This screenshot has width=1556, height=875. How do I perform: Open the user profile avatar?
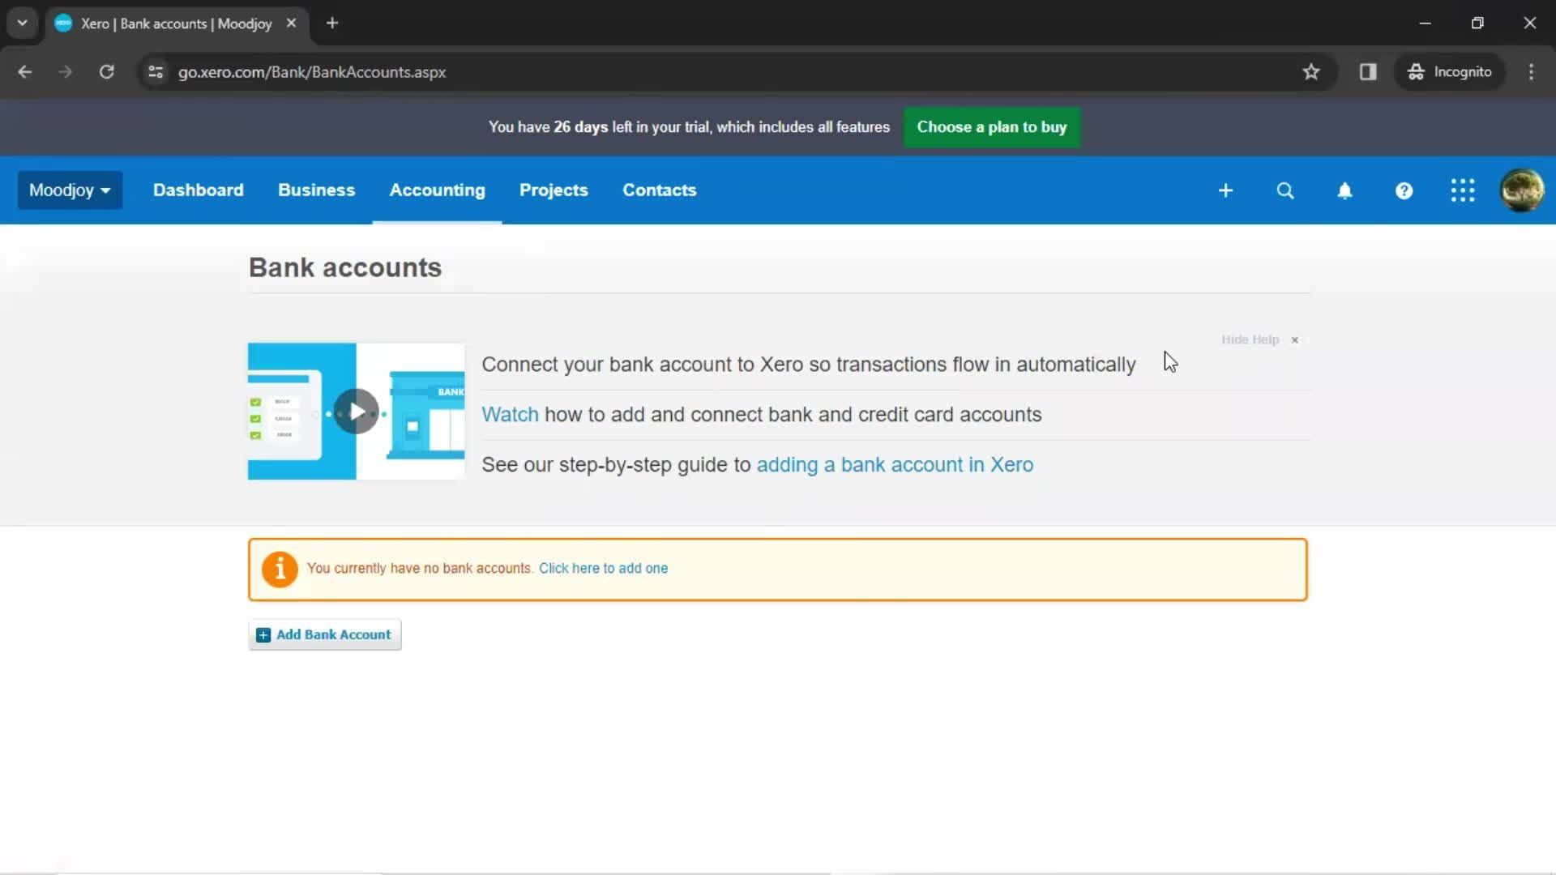1521,190
